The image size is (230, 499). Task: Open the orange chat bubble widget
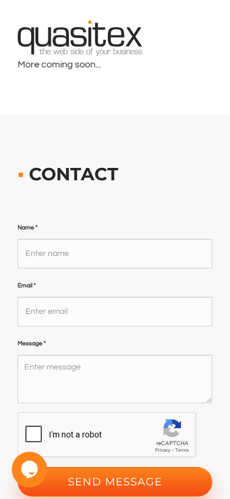(29, 469)
